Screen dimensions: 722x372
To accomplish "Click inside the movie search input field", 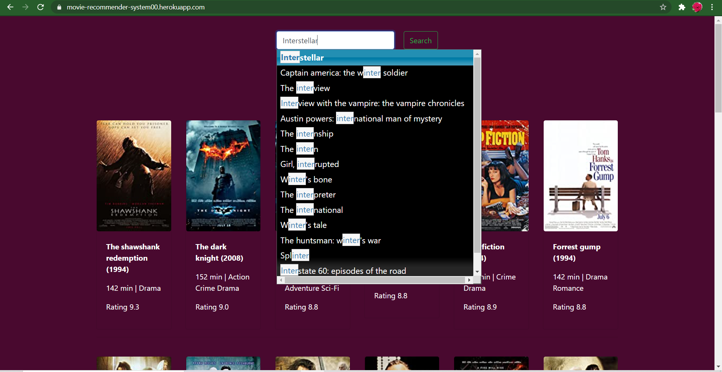I will point(335,40).
